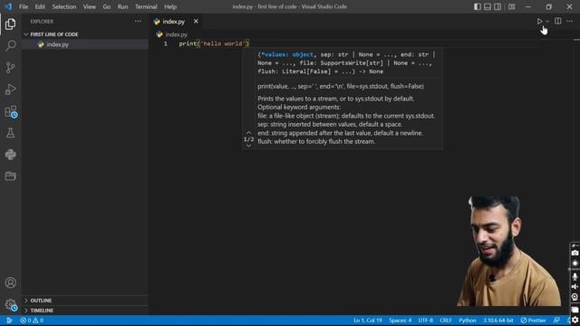Open the Selection menu
580x326 pixels.
64,6
